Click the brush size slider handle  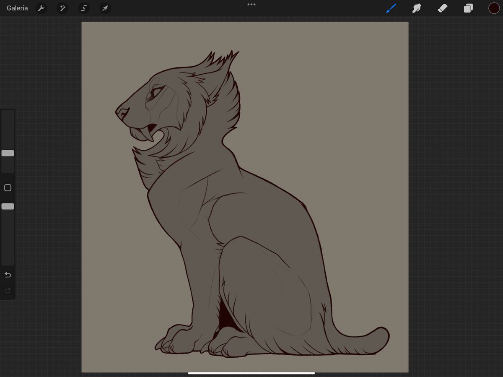(8, 153)
